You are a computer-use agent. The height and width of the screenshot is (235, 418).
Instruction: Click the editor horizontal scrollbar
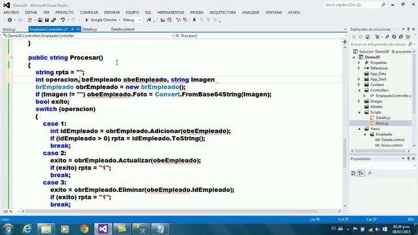click(x=171, y=211)
